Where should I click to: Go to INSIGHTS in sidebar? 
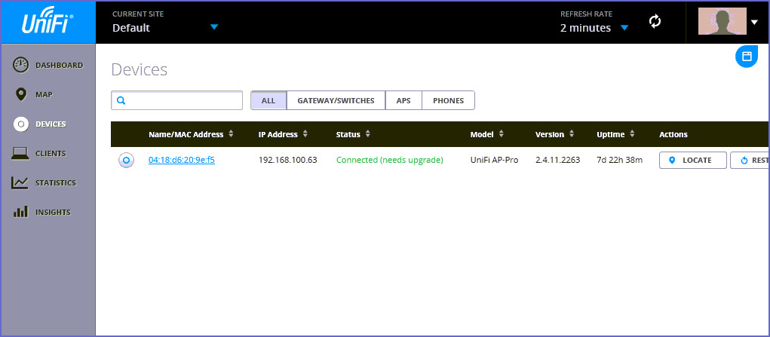(53, 212)
